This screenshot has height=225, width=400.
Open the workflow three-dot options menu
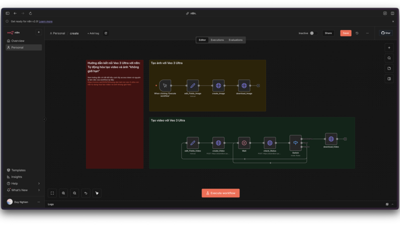pos(367,33)
